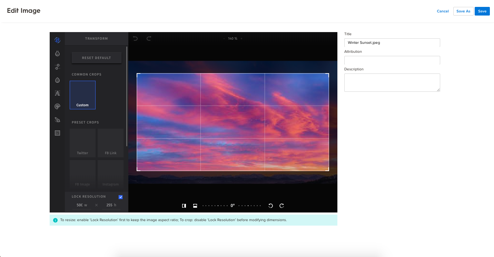Click the PRESET CROPS heading
The width and height of the screenshot is (494, 257).
pyautogui.click(x=85, y=122)
